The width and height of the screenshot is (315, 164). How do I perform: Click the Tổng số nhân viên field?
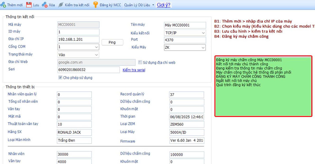[x=74, y=102]
